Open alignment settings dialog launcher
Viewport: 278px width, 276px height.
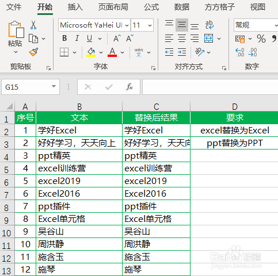tap(224, 68)
